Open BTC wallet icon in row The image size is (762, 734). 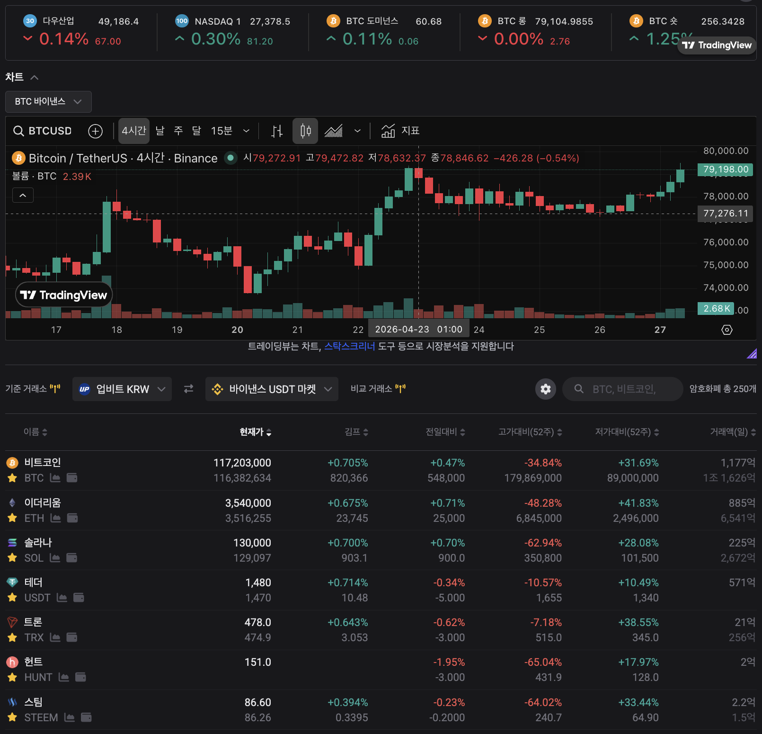tap(72, 478)
